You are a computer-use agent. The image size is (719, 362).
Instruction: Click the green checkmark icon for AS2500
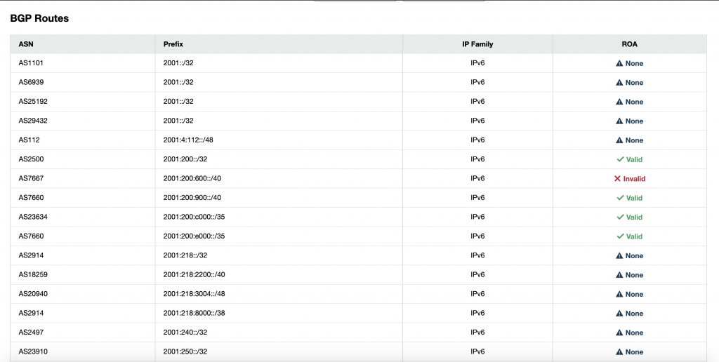620,159
